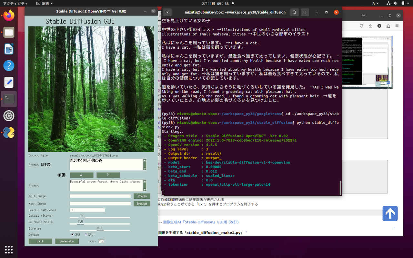
Task: Launch the Python app in dock
Action: point(9,133)
